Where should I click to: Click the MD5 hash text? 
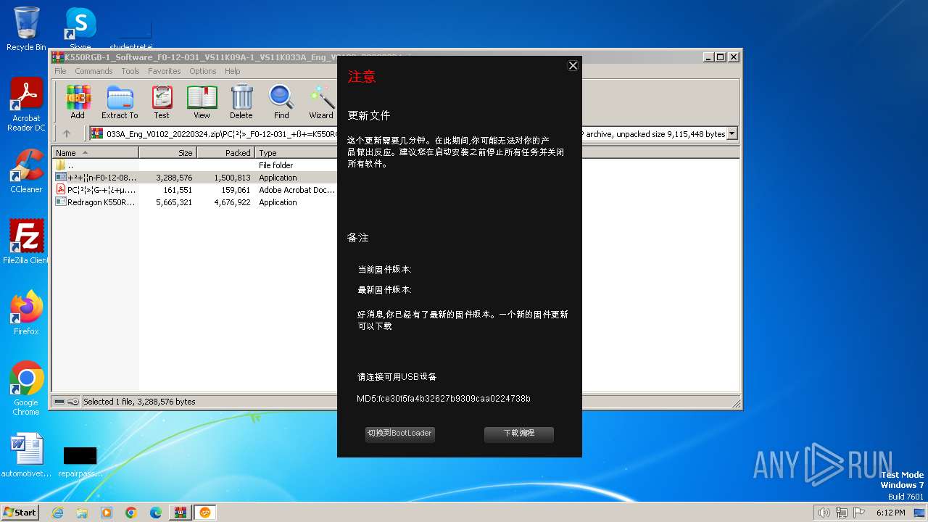[444, 399]
